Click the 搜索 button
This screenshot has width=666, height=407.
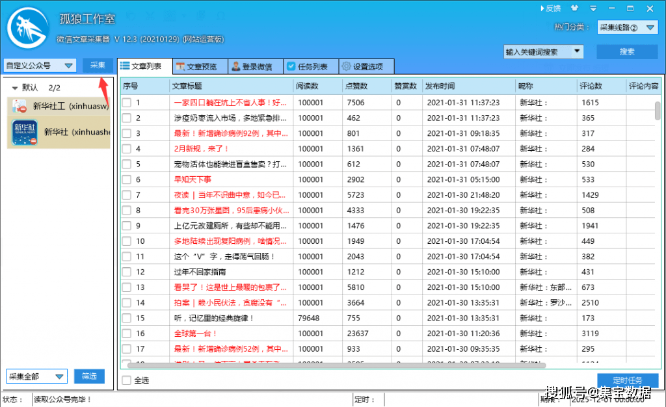point(627,52)
